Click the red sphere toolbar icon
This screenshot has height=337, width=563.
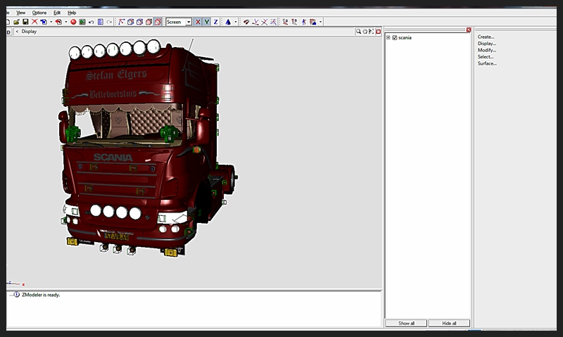point(72,22)
